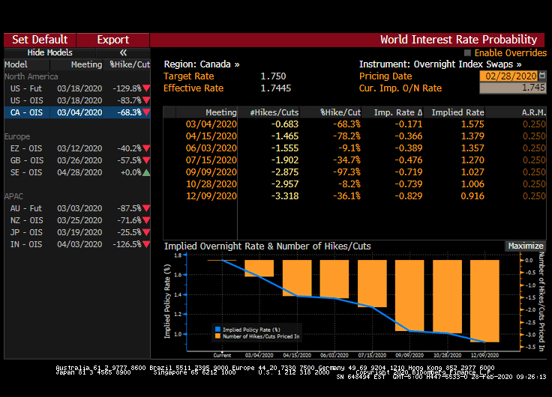Click the Europe group header

coord(17,136)
